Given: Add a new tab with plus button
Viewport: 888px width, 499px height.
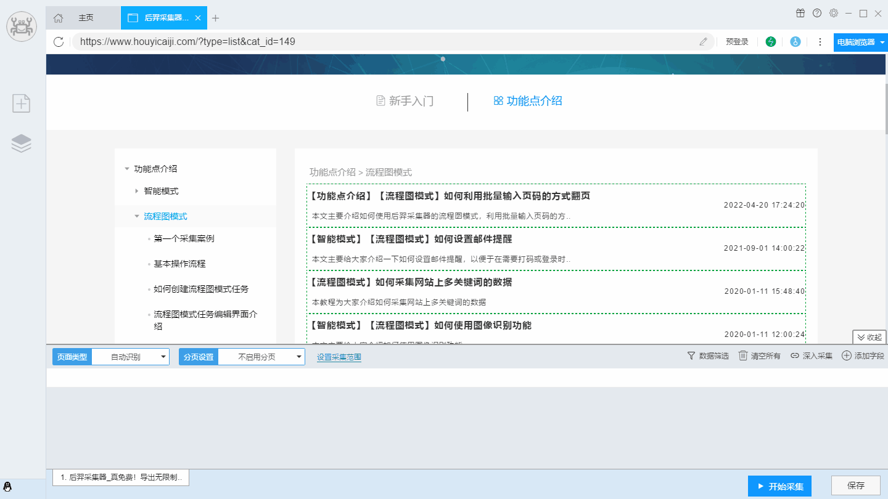Looking at the screenshot, I should click(x=215, y=18).
